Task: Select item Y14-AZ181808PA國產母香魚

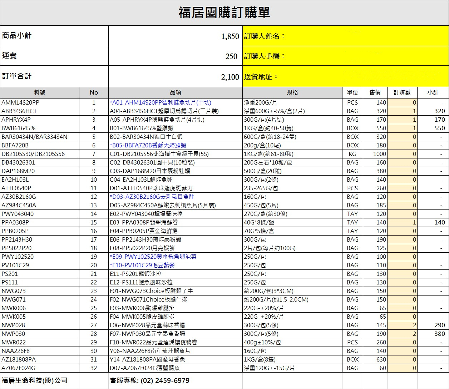Action: (147, 359)
